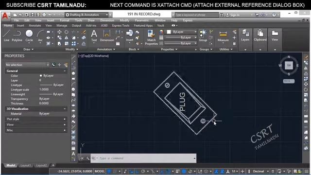Viewport: 311px width, 175px height.
Task: Select the Polyline tool
Action: click(17, 35)
